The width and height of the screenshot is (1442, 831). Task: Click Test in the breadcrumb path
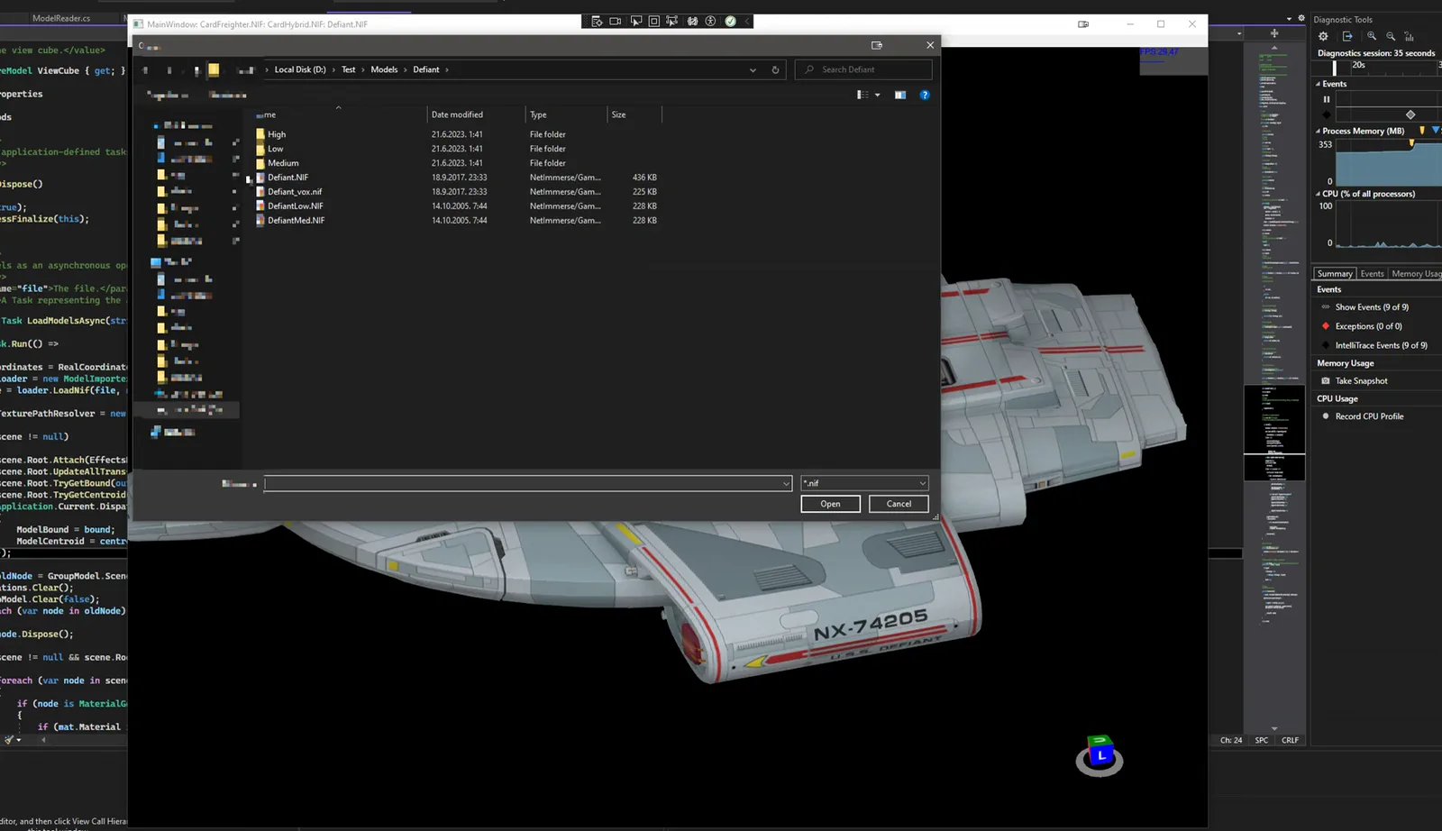pos(348,69)
